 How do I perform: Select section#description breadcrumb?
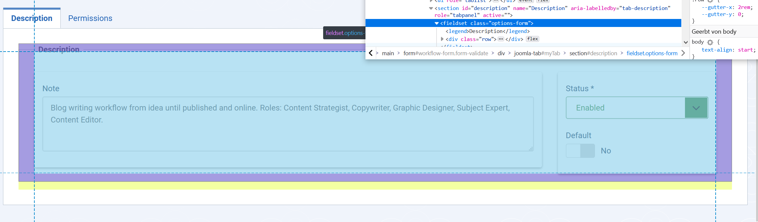(593, 53)
